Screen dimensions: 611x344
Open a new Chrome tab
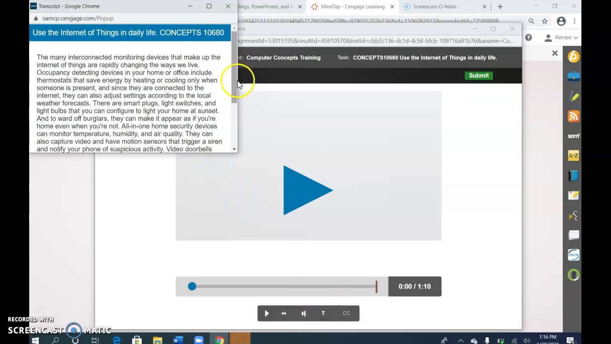[500, 7]
